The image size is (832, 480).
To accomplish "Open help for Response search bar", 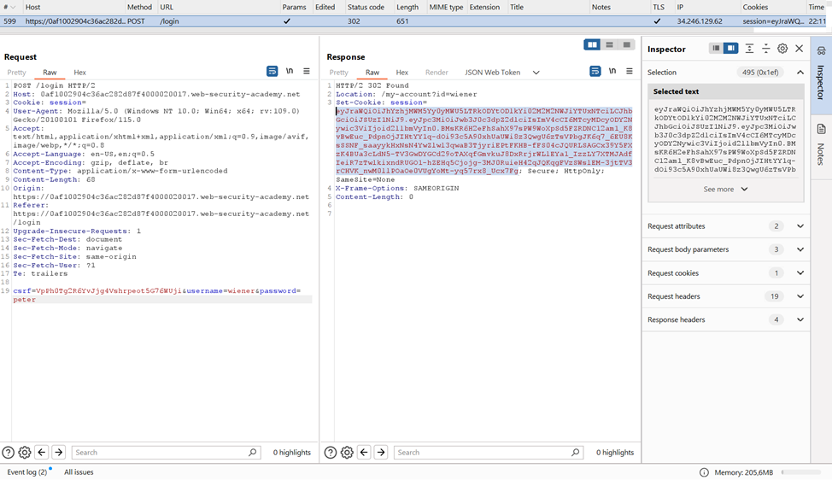I will tap(330, 453).
